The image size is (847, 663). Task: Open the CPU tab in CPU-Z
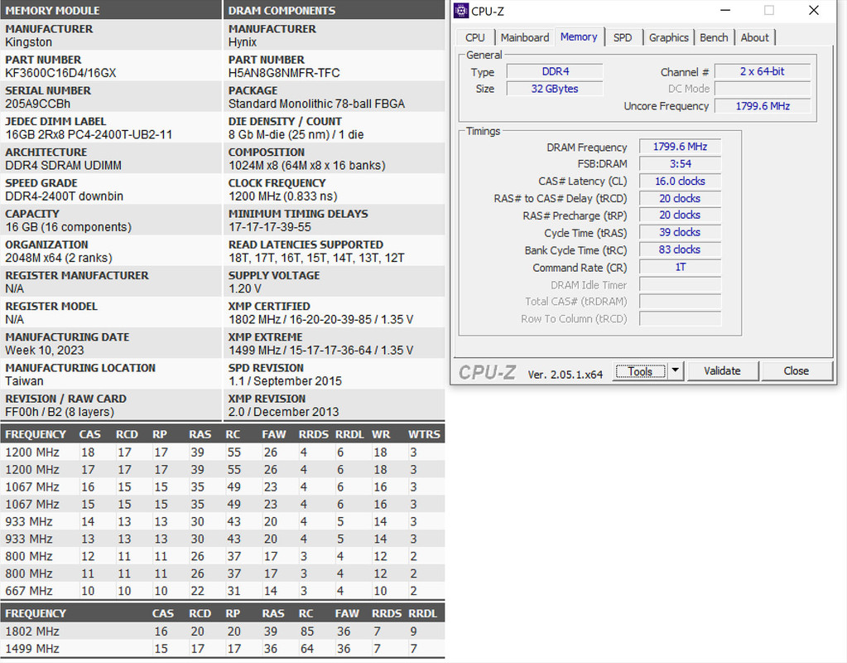pyautogui.click(x=474, y=37)
